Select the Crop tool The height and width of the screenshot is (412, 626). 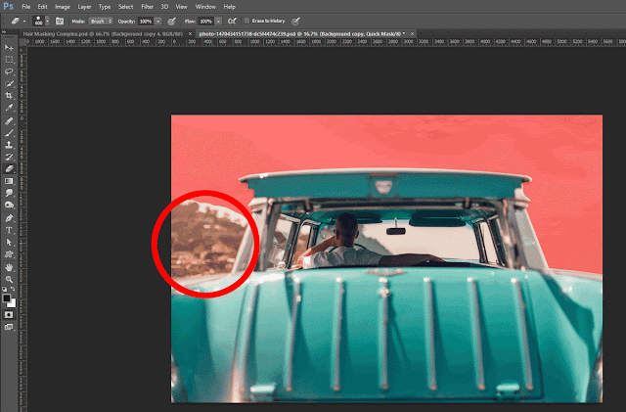point(9,96)
